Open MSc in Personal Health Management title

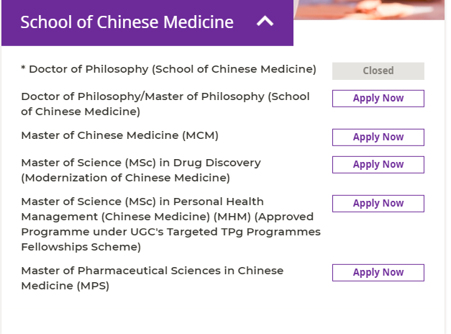pyautogui.click(x=171, y=224)
